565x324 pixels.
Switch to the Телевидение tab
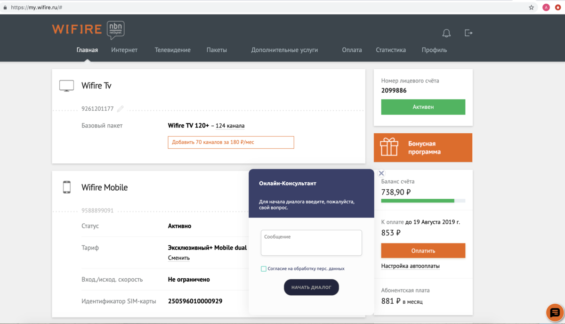click(172, 50)
